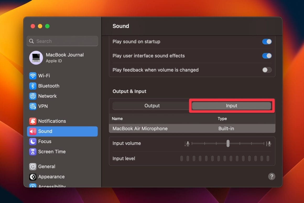Open the General settings pane
The image size is (304, 203).
click(x=47, y=166)
